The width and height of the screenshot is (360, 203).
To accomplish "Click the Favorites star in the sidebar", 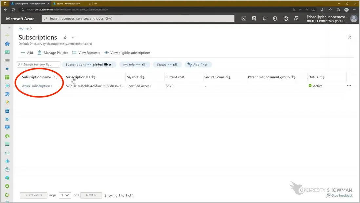I will [7, 69].
